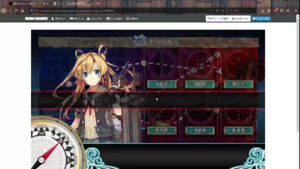Click the scrollbar up arrow
300x169 pixels.
(x=298, y=17)
